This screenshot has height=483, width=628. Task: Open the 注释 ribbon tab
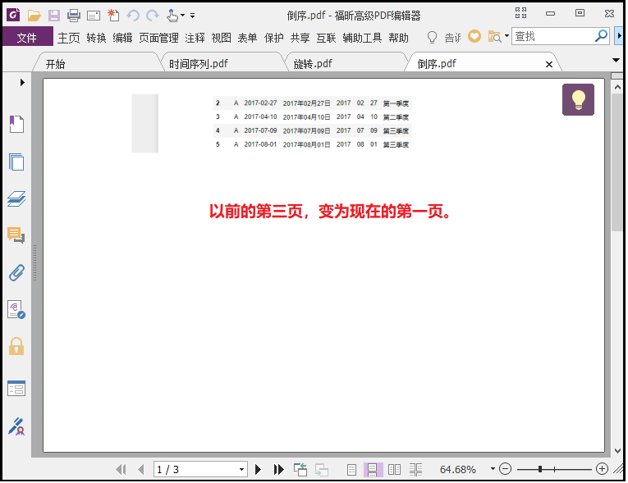(x=195, y=38)
